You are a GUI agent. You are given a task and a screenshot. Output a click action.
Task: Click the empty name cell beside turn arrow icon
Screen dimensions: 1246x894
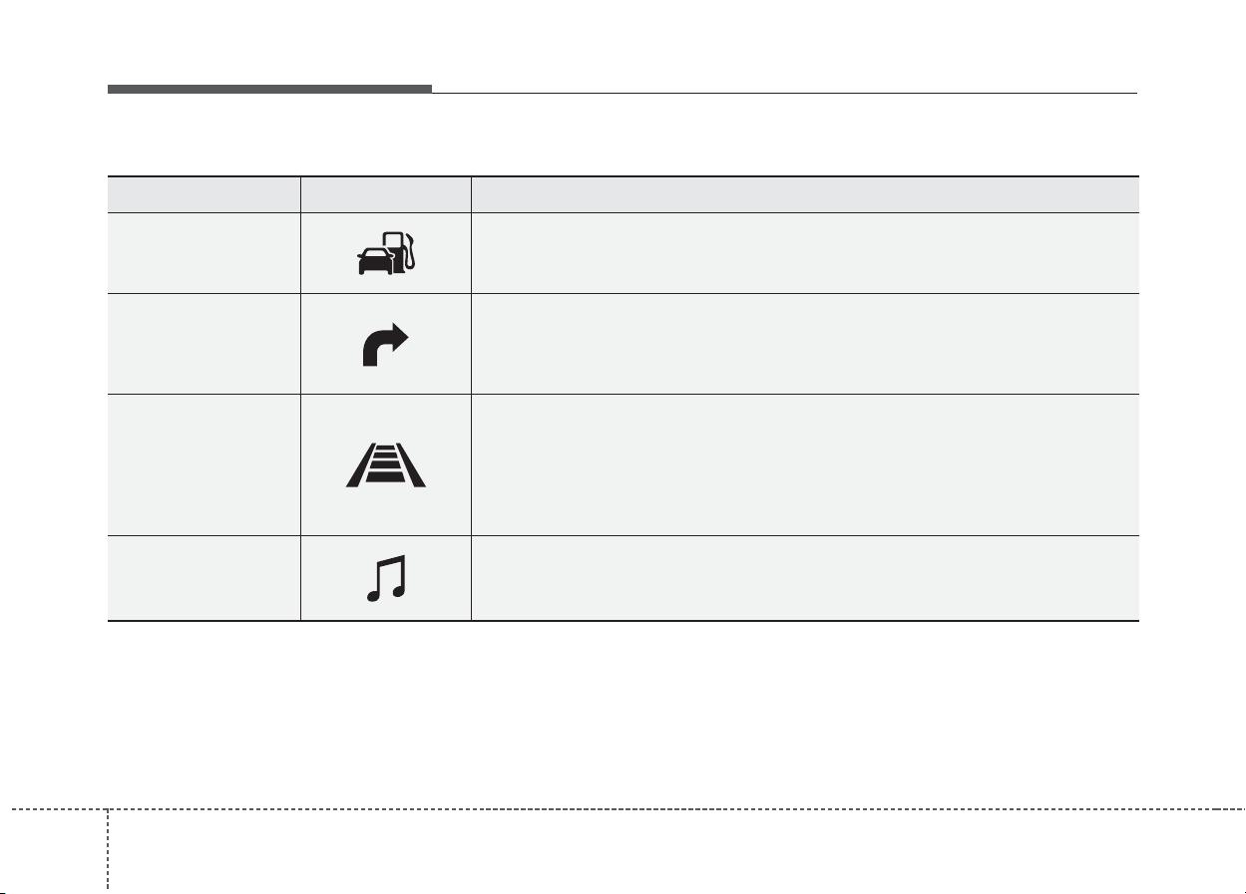pos(205,344)
